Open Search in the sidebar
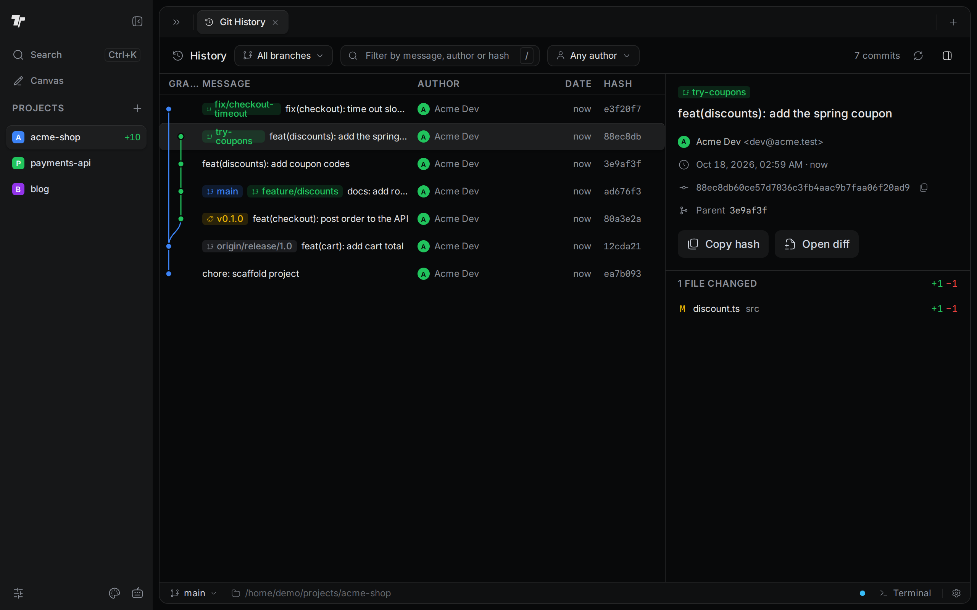Viewport: 977px width, 610px height. (x=76, y=55)
